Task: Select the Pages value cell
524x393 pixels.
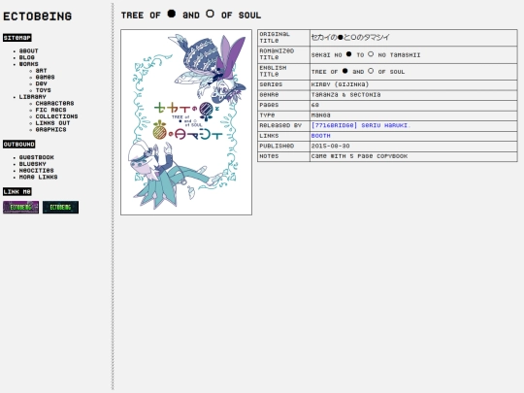Action: pos(413,105)
